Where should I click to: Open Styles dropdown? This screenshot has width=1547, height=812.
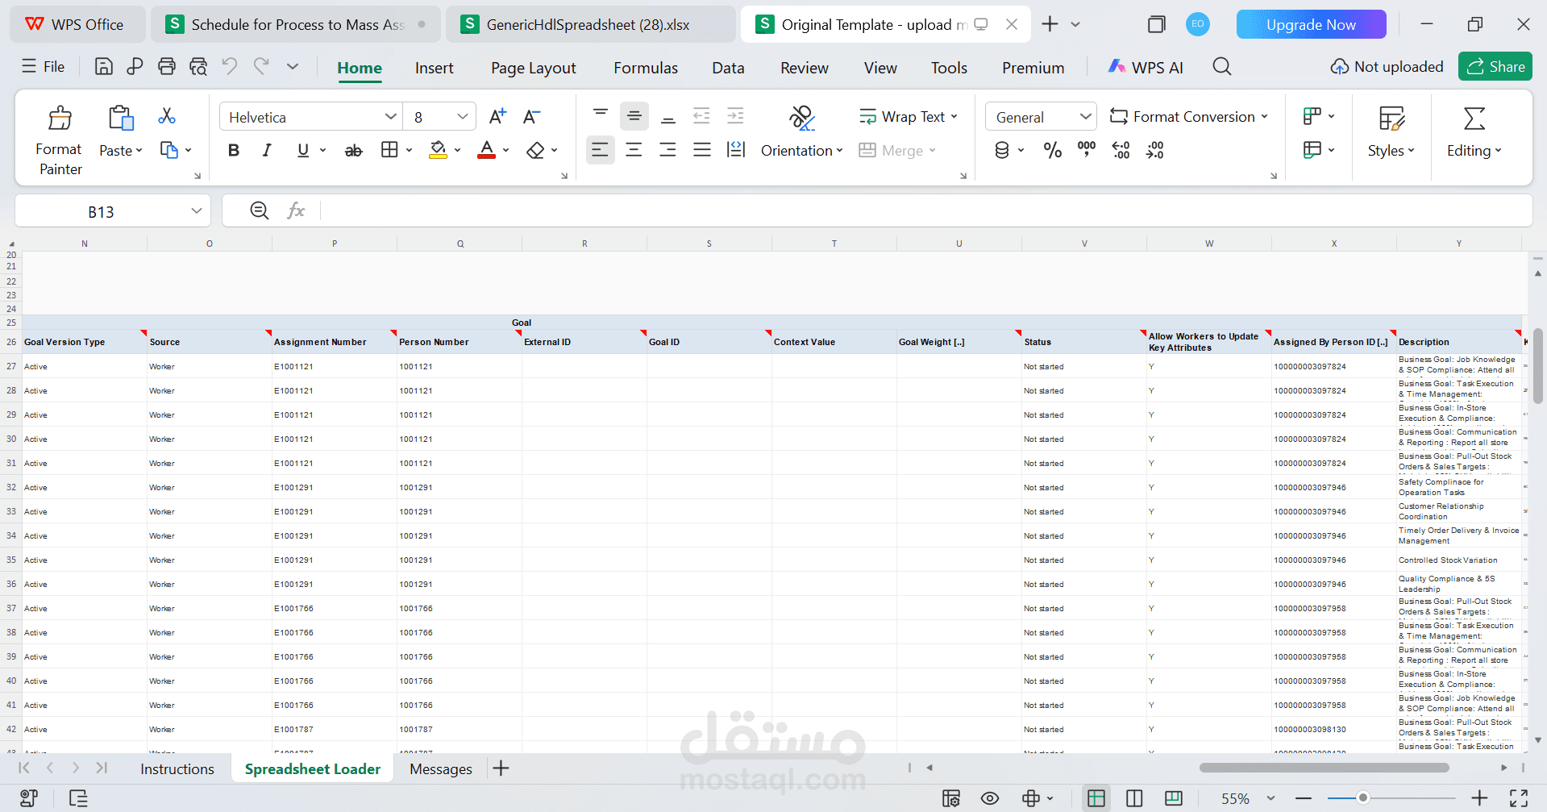point(1391,151)
